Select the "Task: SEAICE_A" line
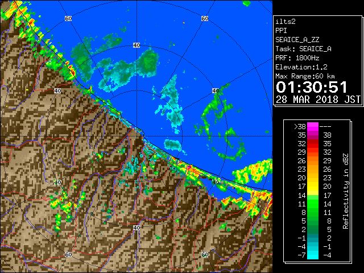Image resolution: width=364 pixels, height=273 pixels. tap(303, 49)
